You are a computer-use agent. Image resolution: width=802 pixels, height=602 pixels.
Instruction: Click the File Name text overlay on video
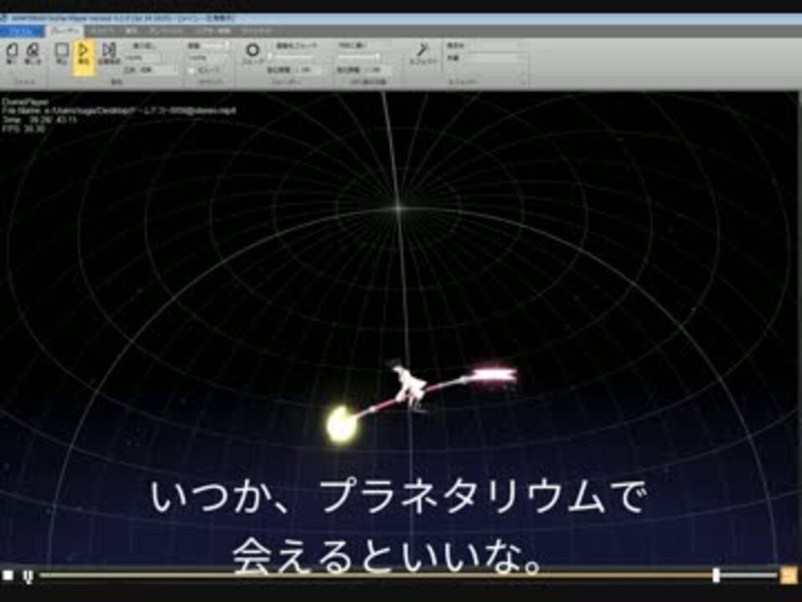pos(119,110)
